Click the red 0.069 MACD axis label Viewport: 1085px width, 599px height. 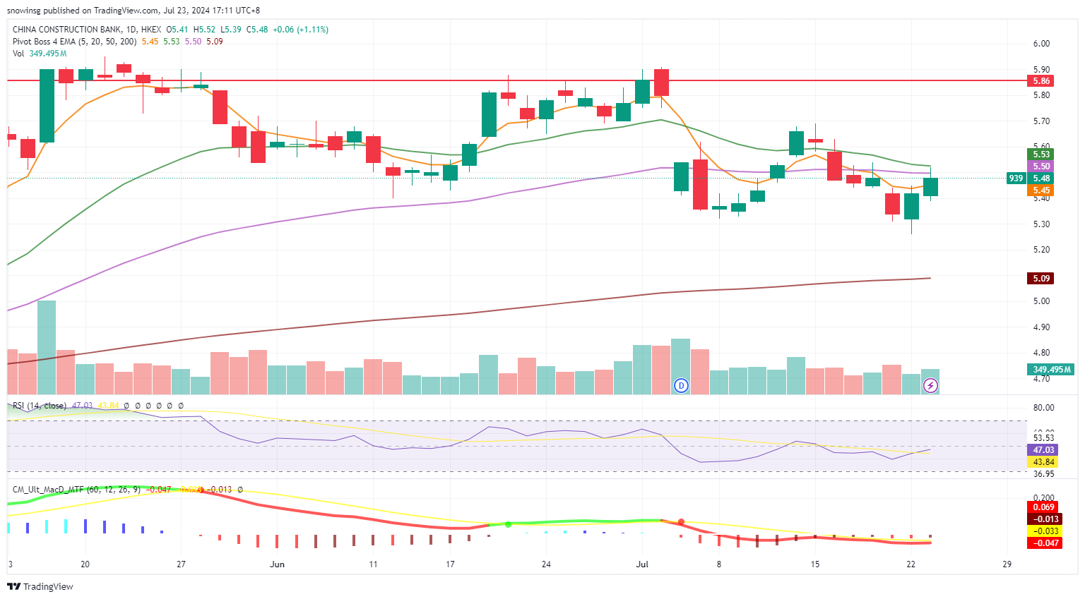pos(1043,507)
